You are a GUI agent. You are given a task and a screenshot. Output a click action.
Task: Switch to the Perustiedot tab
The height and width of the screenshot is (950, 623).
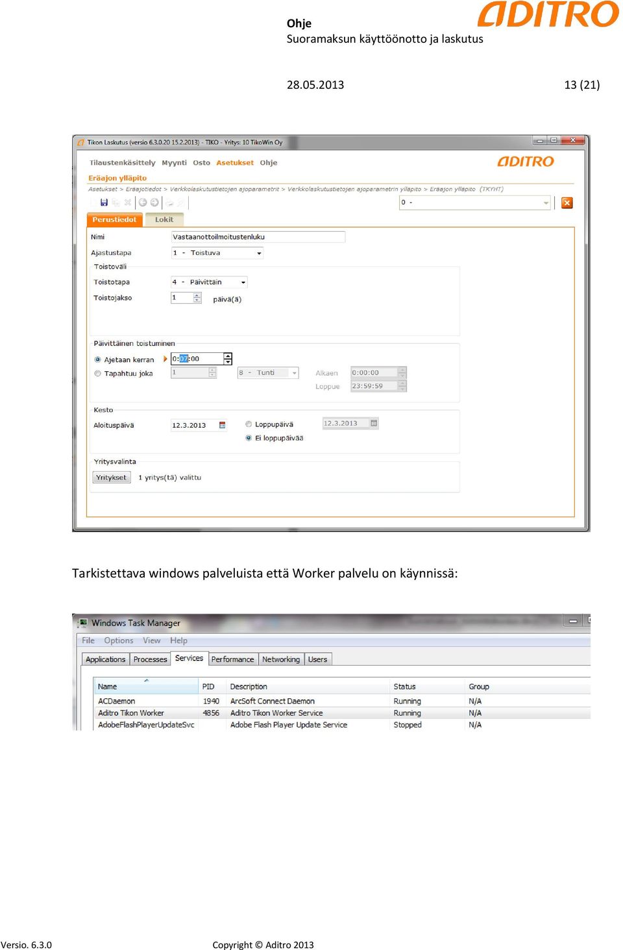pos(114,219)
